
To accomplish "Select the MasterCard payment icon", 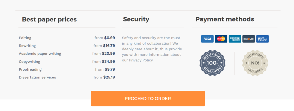I will 221,39.
